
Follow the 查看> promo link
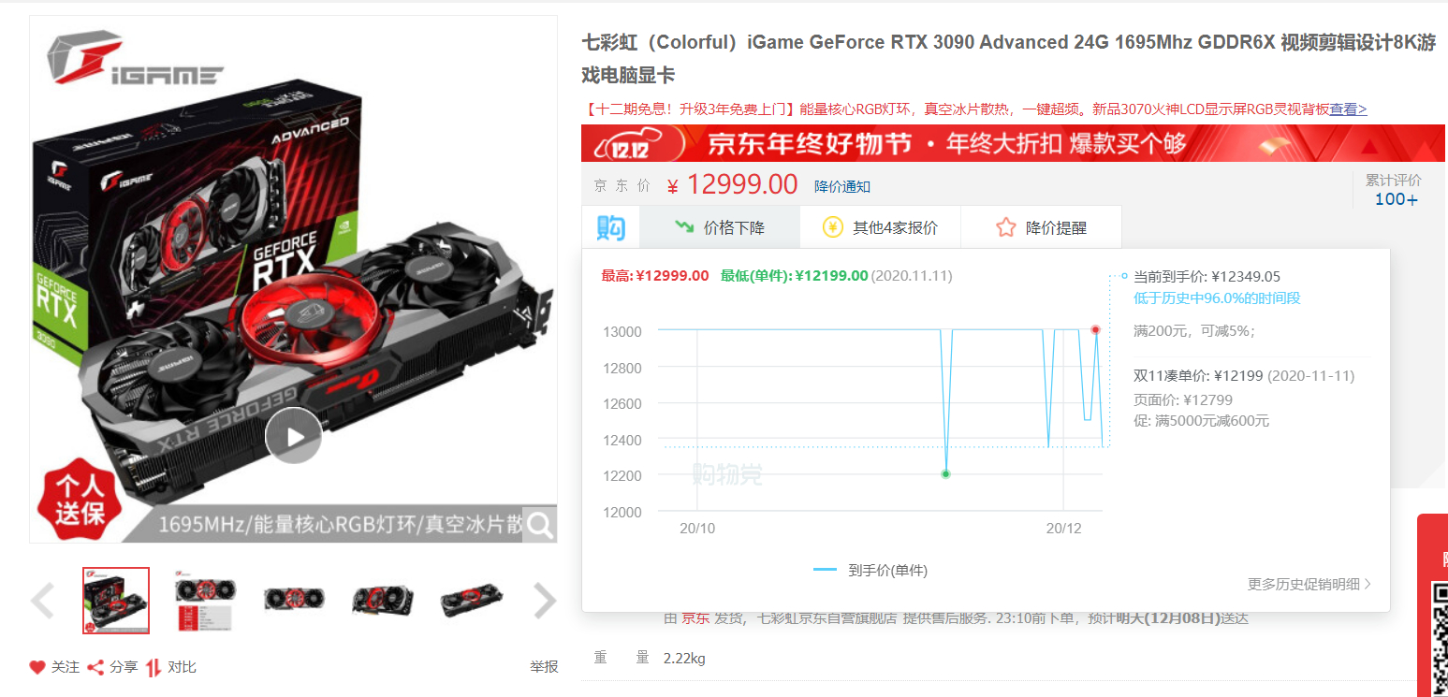1348,109
